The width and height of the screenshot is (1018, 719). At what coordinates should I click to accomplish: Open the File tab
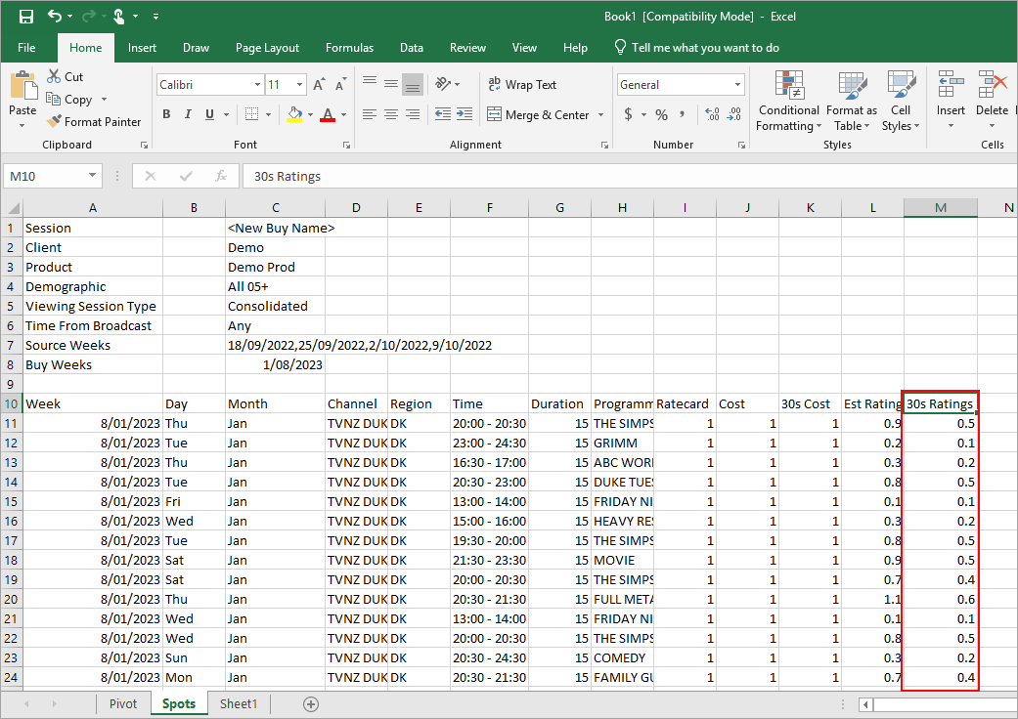point(26,47)
